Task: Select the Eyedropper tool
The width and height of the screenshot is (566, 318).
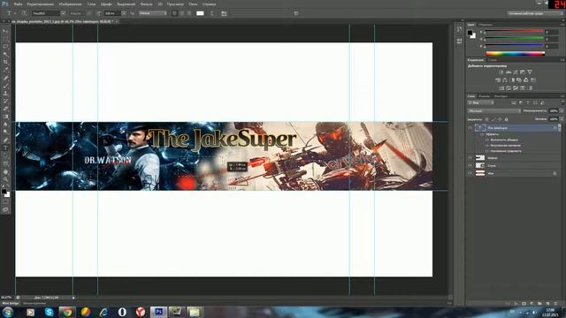Action: point(5,70)
